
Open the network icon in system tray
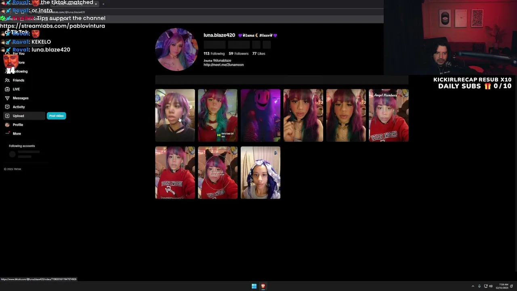click(485, 286)
